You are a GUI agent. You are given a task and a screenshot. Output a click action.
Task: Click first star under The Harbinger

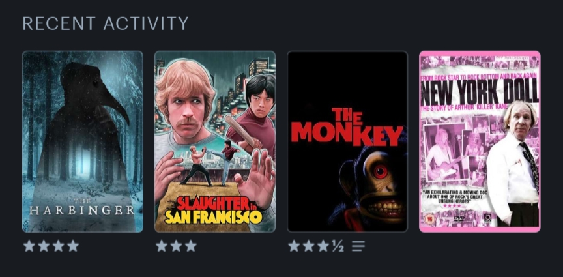coord(29,246)
